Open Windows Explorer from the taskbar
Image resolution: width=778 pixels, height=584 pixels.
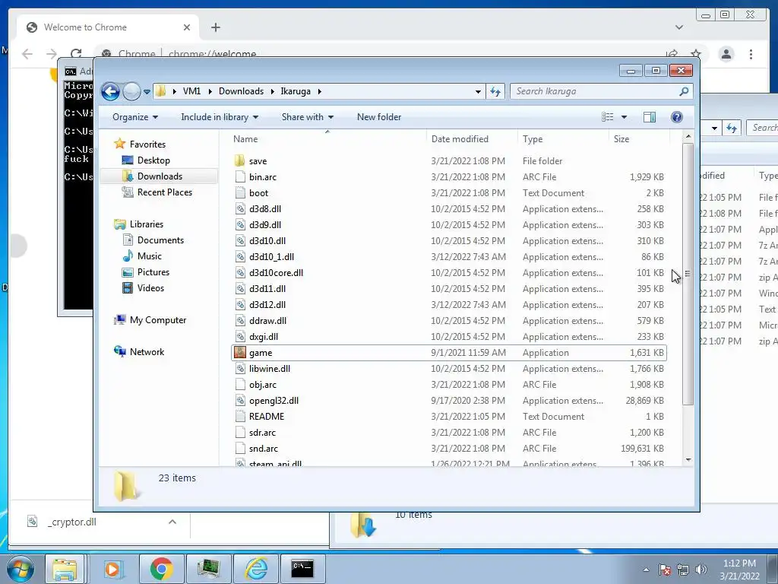[65, 569]
